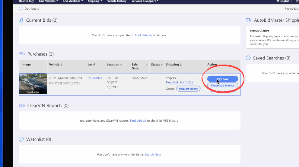The image size is (299, 167).
Task: Click the AutoBidMaster Shipping truck icon
Action: point(249,20)
